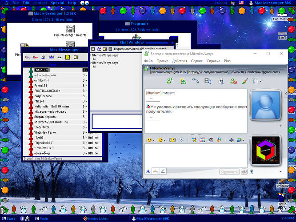The image size is (296, 222).
Task: Expand the plugin dropdown arrow beside paintbrush
Action: coord(261,82)
